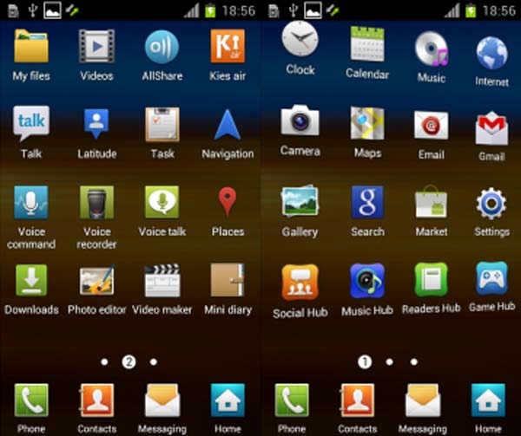The width and height of the screenshot is (521, 436).
Task: Tap the 18:56 clock on left screen
Action: tap(239, 11)
